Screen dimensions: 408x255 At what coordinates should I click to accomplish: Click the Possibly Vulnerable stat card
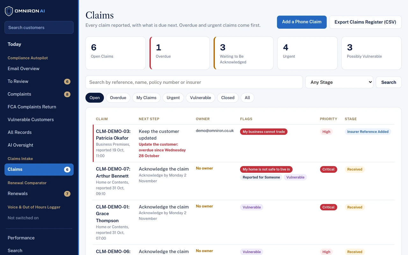tap(371, 53)
